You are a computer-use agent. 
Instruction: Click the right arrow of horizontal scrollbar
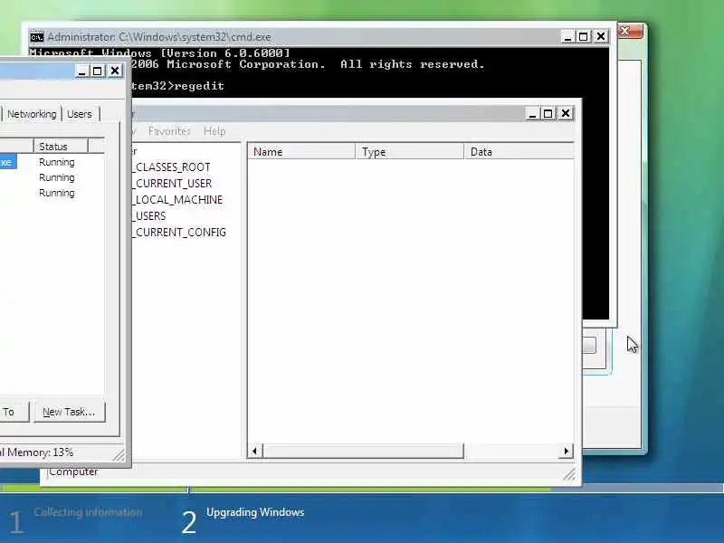pyautogui.click(x=567, y=451)
